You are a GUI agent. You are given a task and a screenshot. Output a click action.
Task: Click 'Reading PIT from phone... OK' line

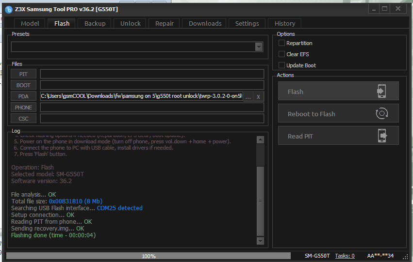[x=51, y=221]
